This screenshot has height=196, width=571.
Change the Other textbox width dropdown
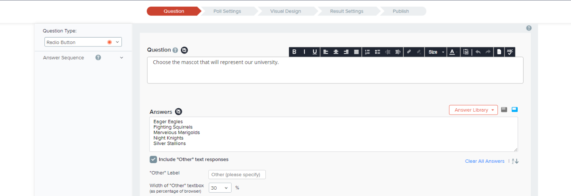click(220, 188)
